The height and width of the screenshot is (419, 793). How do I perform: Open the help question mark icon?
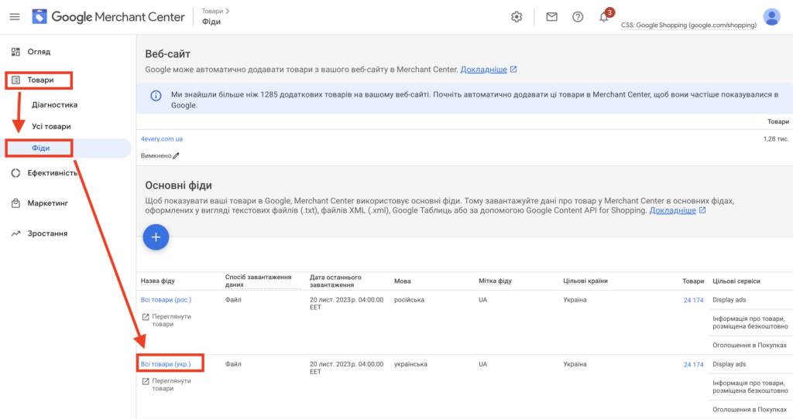578,17
